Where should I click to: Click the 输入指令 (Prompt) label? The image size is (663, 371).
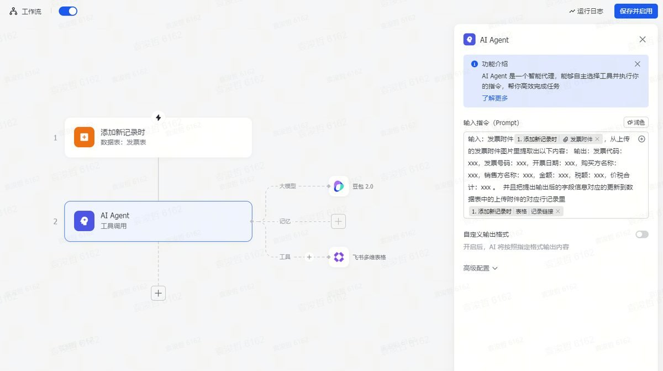pos(491,123)
